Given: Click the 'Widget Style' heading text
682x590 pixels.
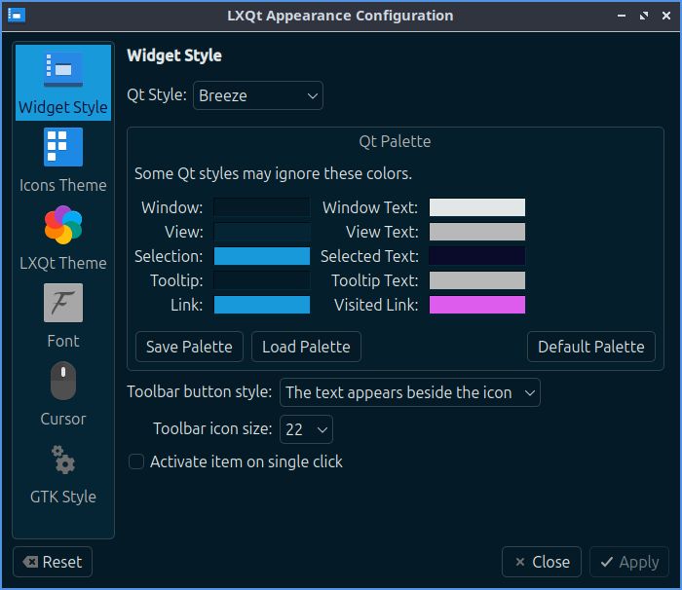Looking at the screenshot, I should point(174,55).
